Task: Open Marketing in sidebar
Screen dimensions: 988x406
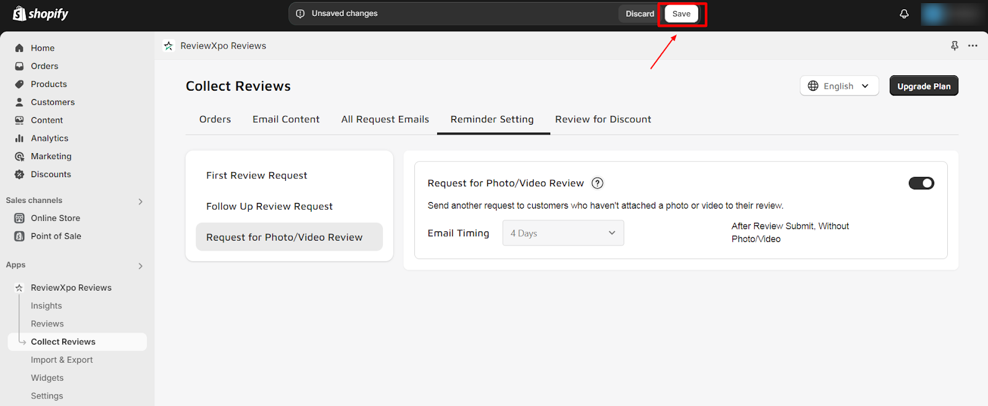Action: click(51, 156)
